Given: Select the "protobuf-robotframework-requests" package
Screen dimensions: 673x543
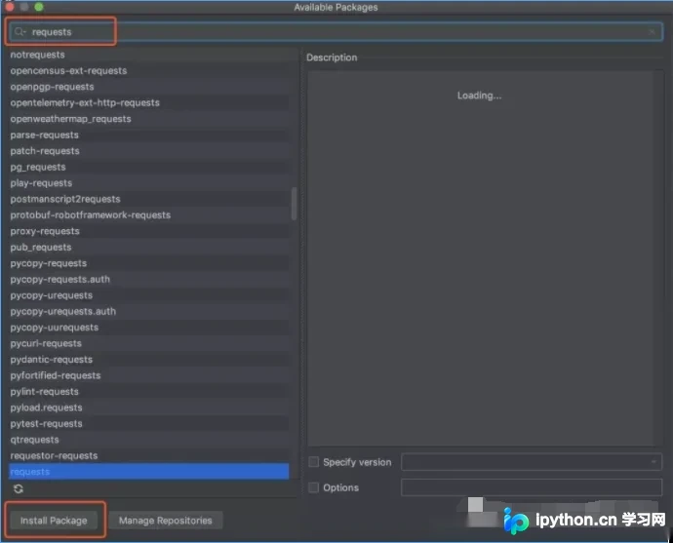Looking at the screenshot, I should (x=149, y=215).
